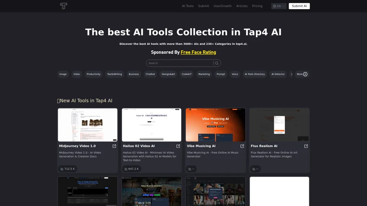Screen dimensions: 367x206
Task: Click the Flux Realism AI title
Action: (264, 146)
